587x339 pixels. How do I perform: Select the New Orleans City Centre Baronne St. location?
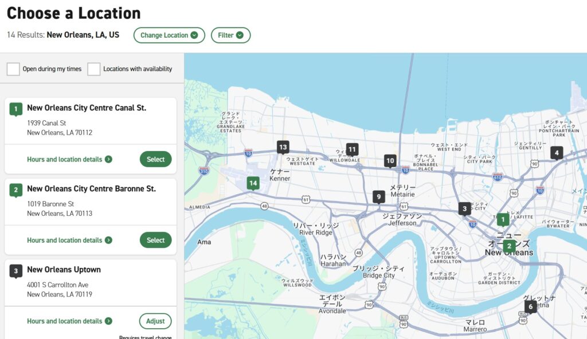coord(155,240)
